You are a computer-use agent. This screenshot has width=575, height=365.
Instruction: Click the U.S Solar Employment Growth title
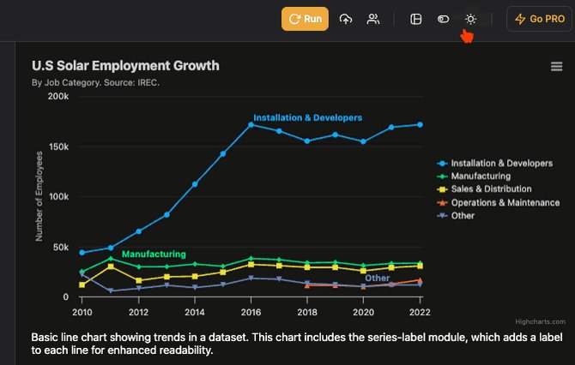125,66
